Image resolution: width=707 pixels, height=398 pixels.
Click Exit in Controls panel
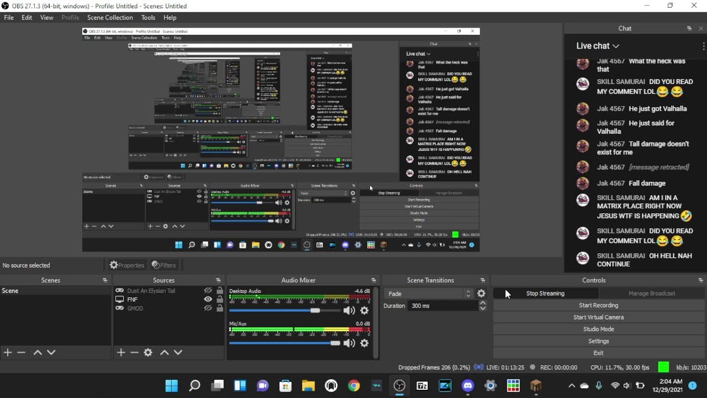pyautogui.click(x=599, y=353)
